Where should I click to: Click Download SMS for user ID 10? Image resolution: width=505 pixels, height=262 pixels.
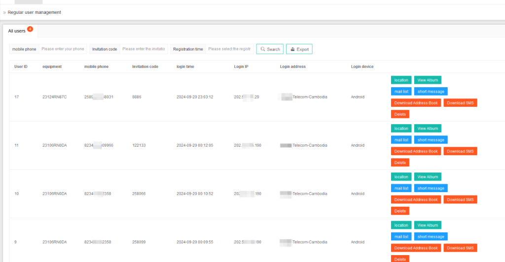coord(460,199)
